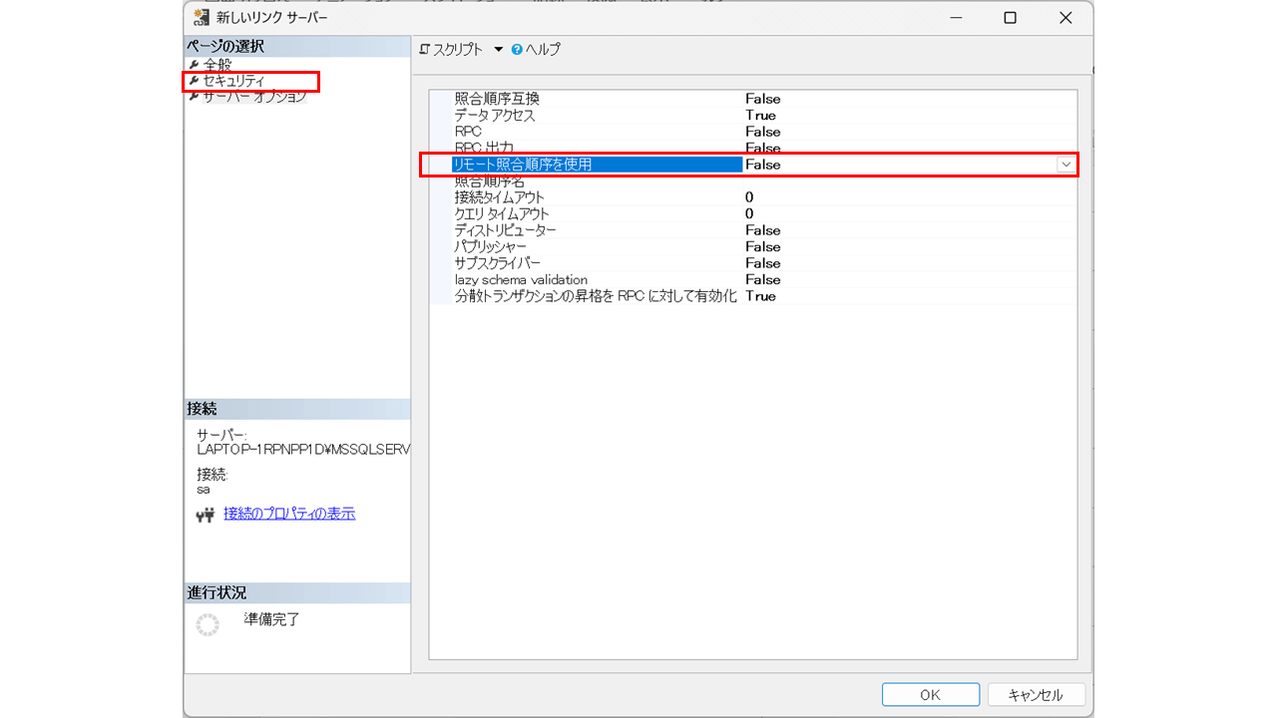The image size is (1277, 718).
Task: Select the RPC 出力 property row
Action: [753, 148]
